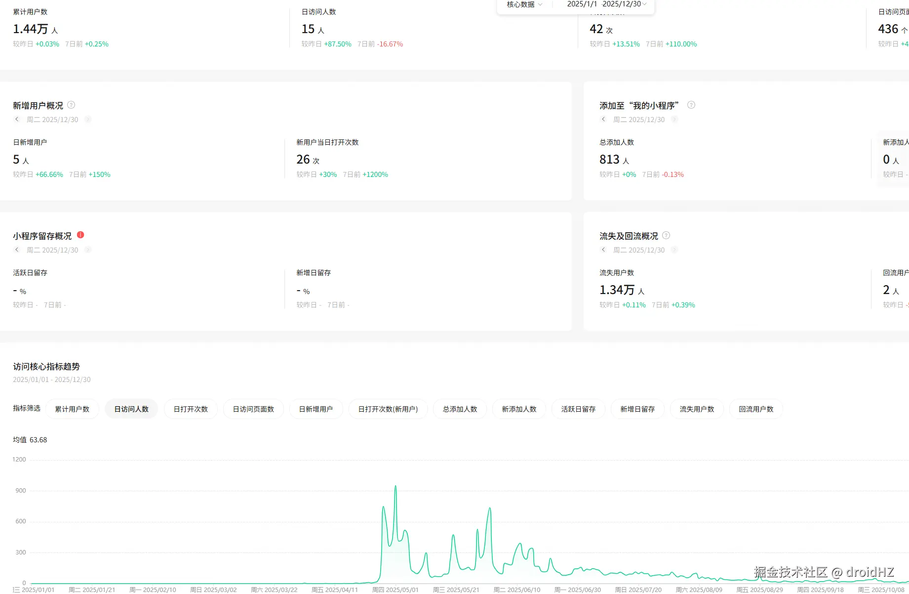Click the 日访问人数 value of 15 人
This screenshot has height=594, width=909.
coord(313,30)
